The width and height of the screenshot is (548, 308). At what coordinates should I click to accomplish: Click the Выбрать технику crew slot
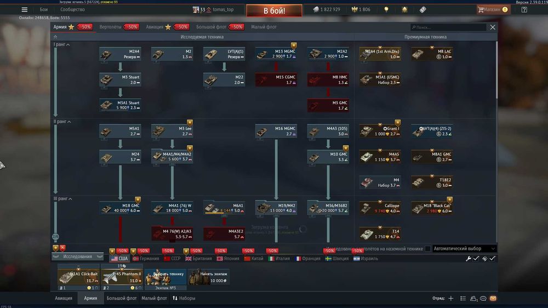tap(165, 277)
